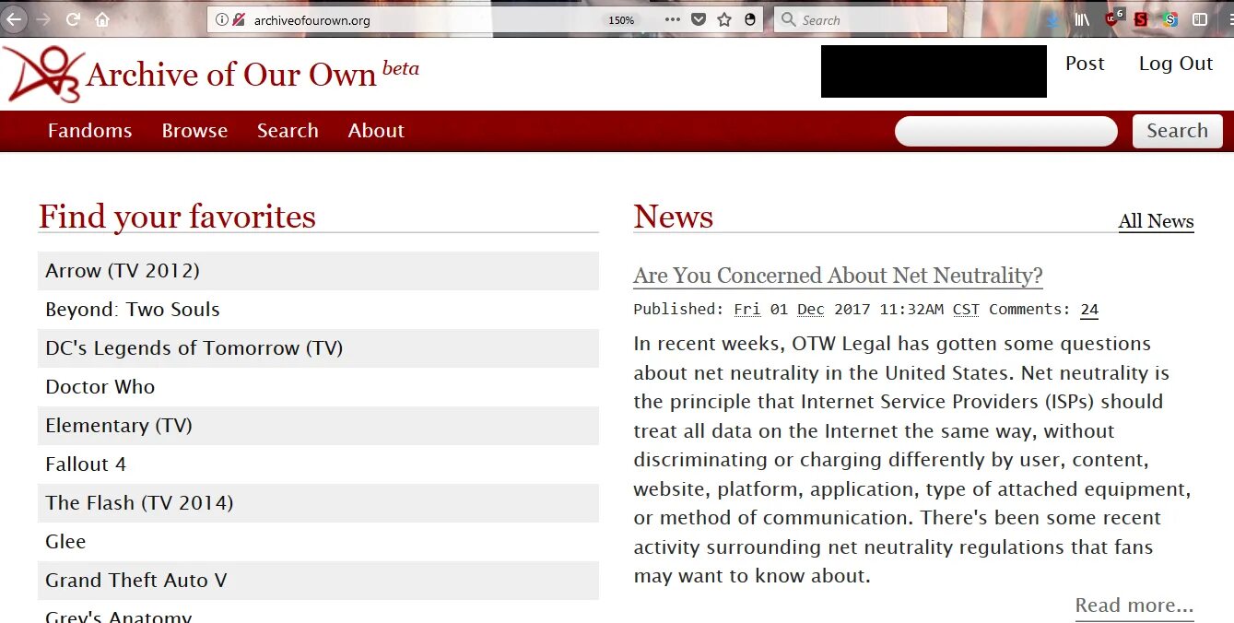
Task: Click the Log Out link
Action: [x=1176, y=64]
